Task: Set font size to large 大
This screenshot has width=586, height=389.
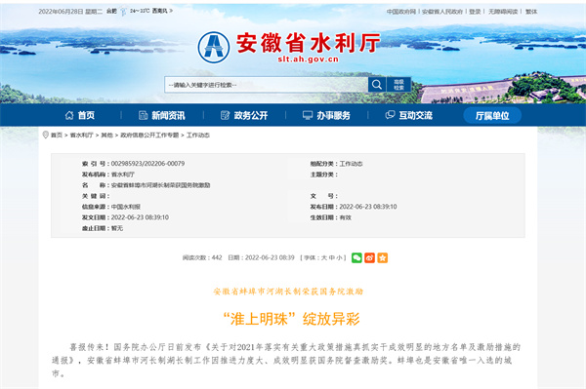Action: point(324,257)
